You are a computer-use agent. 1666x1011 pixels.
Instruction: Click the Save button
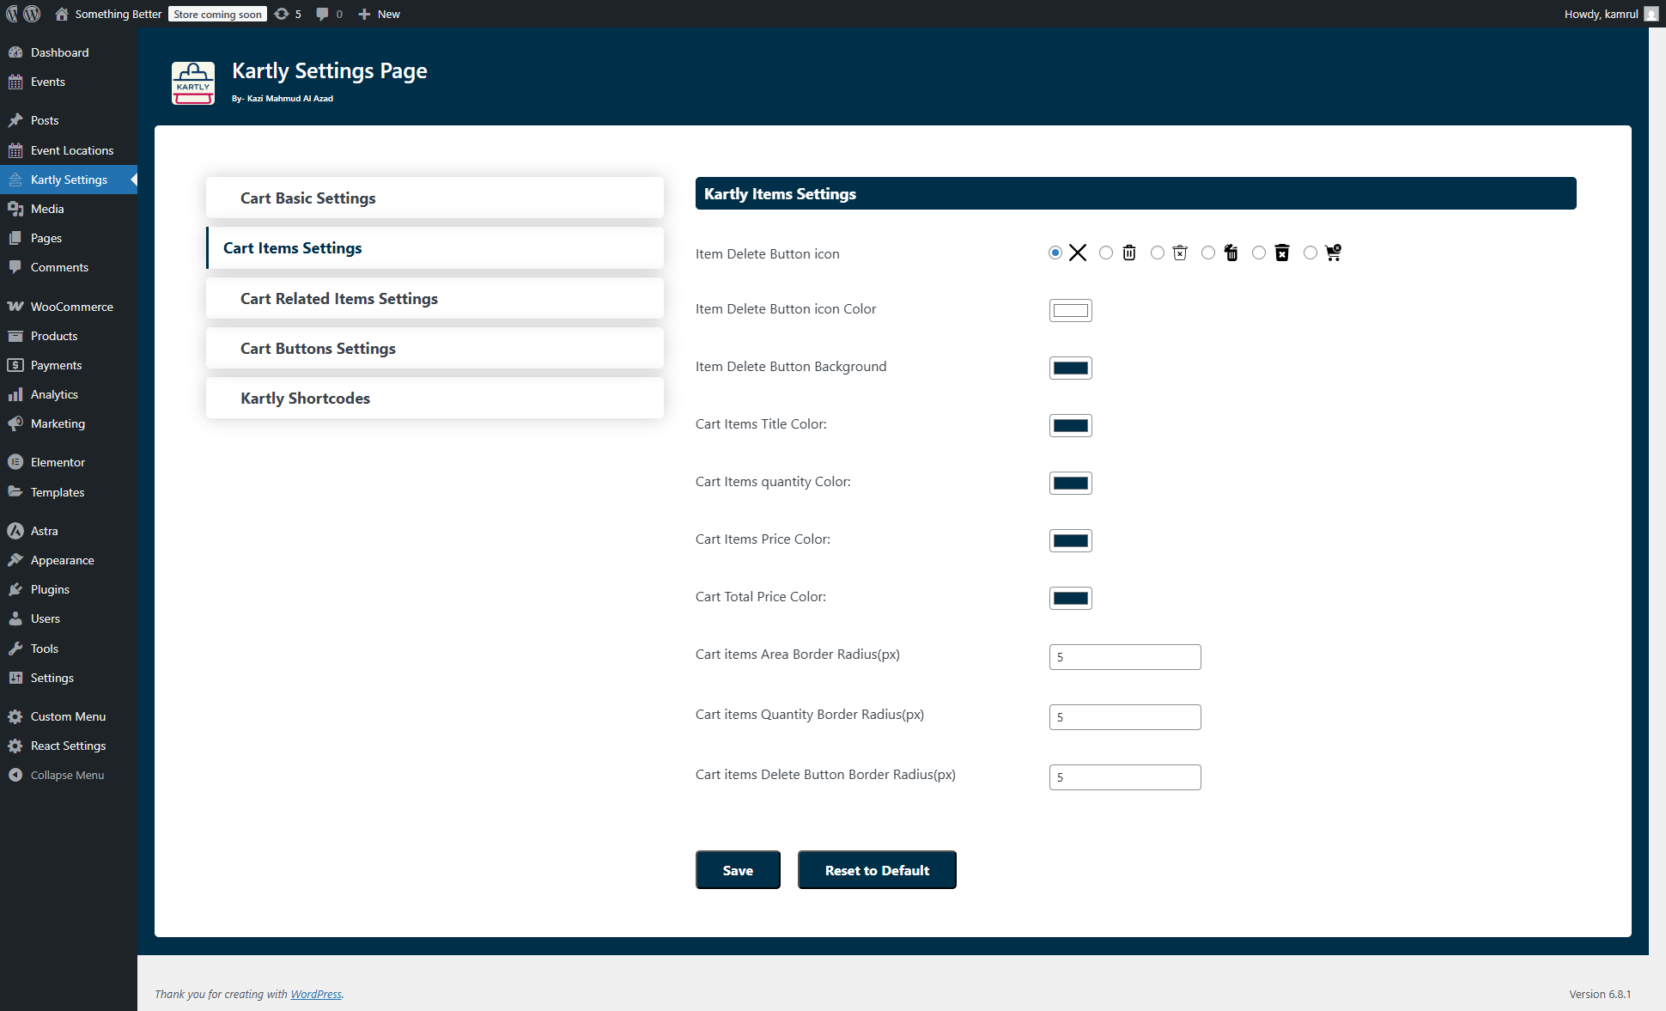pos(738,870)
